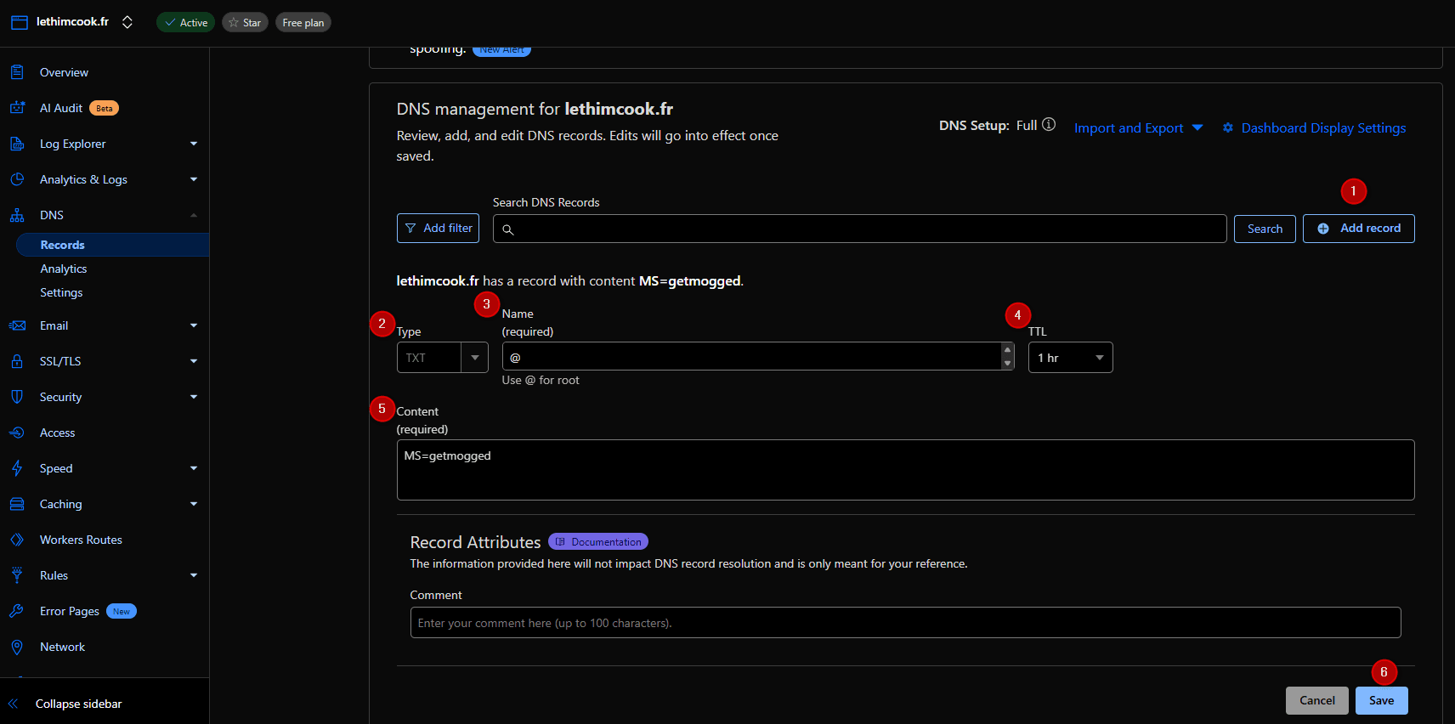This screenshot has height=724, width=1455.
Task: Click the DNS Setup info icon
Action: point(1049,125)
